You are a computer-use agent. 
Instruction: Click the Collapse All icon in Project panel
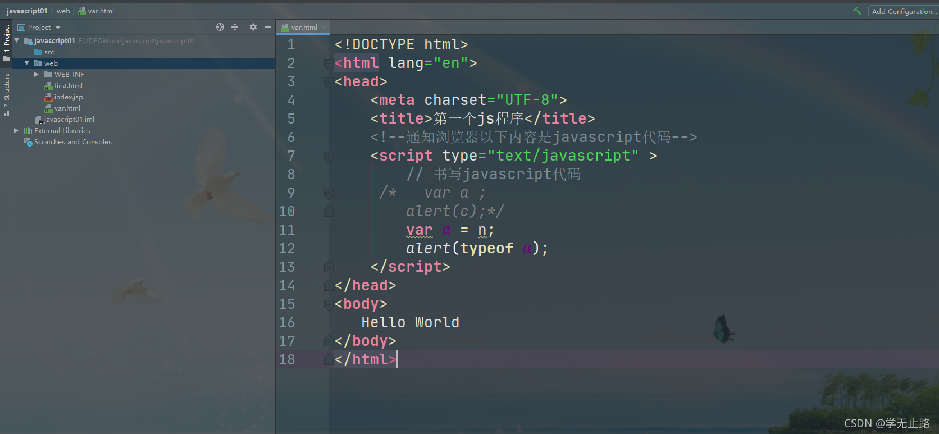[x=235, y=27]
